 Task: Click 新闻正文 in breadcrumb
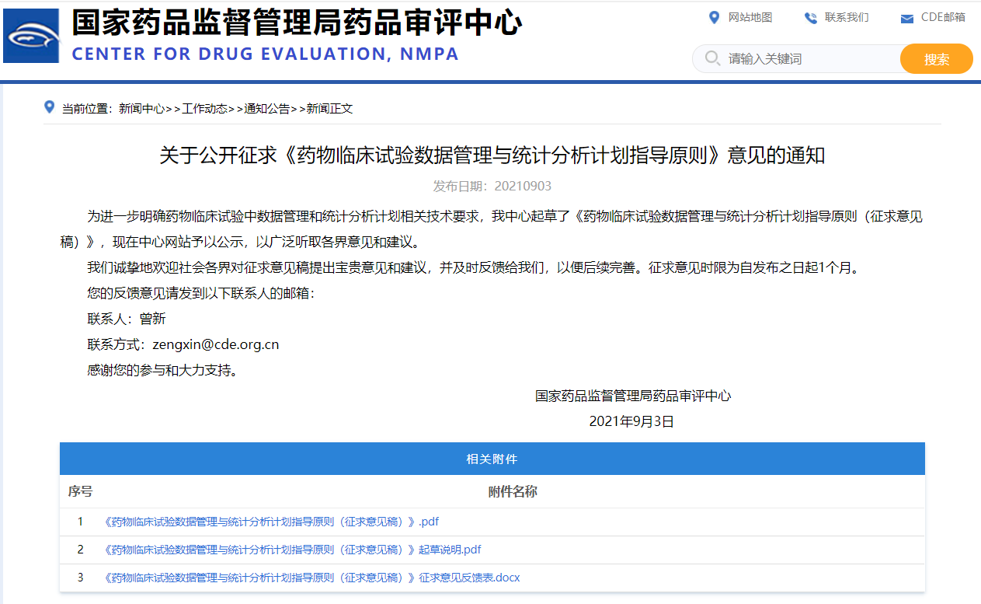(329, 109)
